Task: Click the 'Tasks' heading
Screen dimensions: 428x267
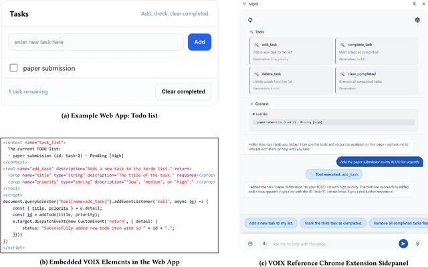Action: point(19,14)
